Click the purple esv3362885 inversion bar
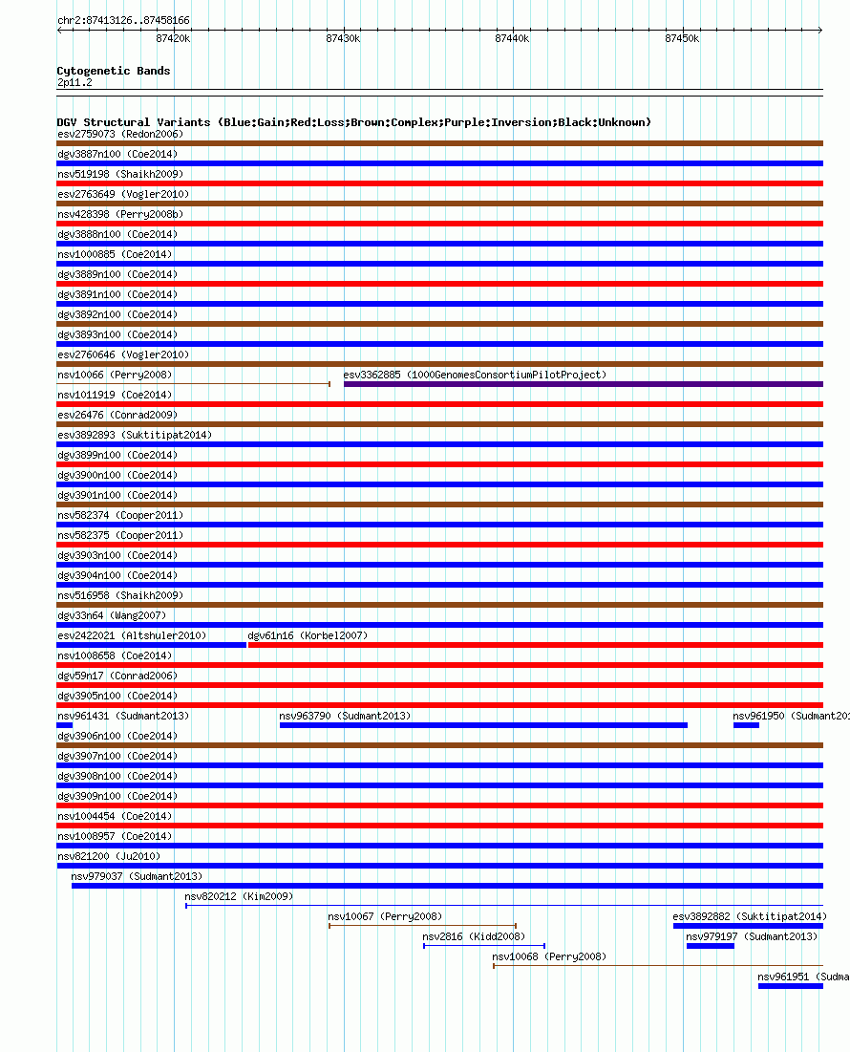 pyautogui.click(x=584, y=384)
